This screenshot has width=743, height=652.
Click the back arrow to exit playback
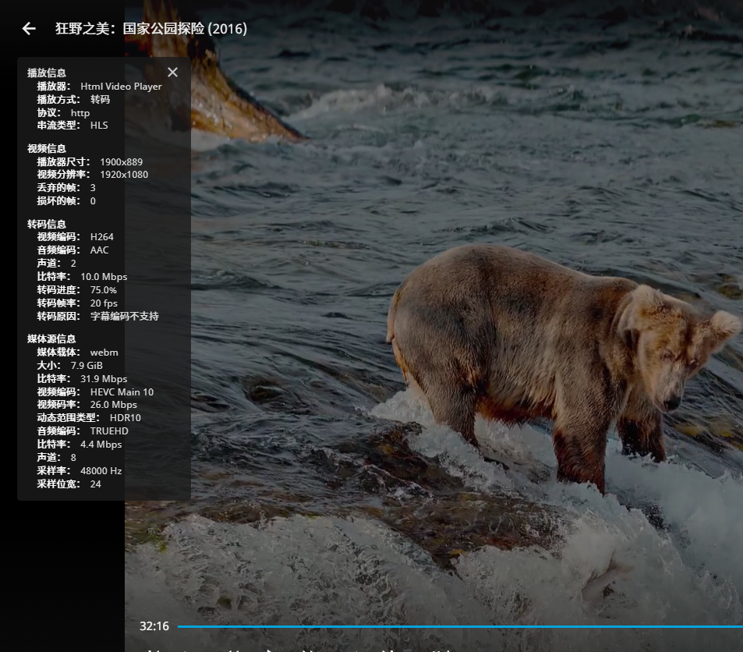28,28
